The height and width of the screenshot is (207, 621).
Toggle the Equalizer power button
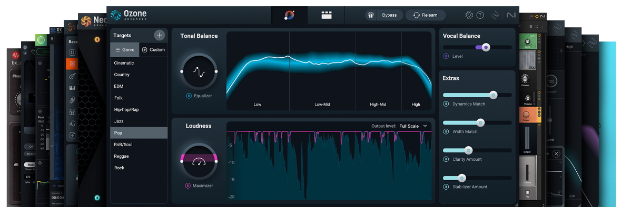(x=189, y=96)
